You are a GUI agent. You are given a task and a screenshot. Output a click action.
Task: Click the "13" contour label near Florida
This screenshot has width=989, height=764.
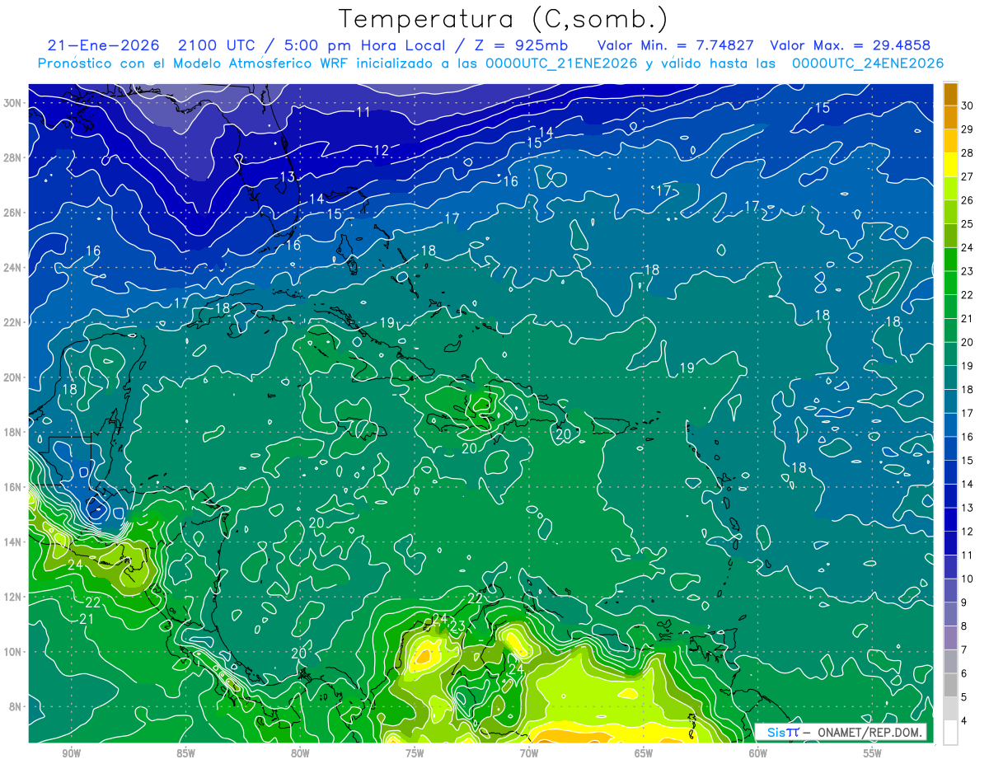click(287, 177)
